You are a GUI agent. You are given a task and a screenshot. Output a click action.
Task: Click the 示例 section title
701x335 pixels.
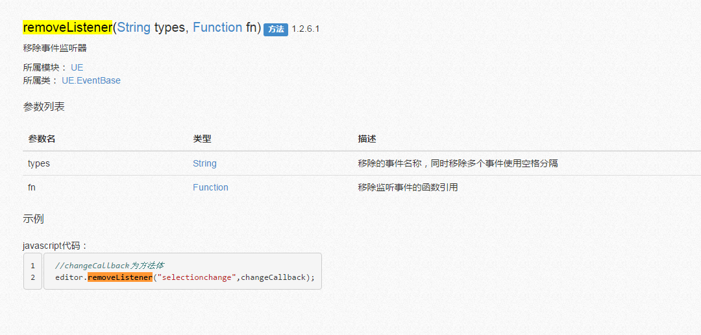pyautogui.click(x=33, y=219)
